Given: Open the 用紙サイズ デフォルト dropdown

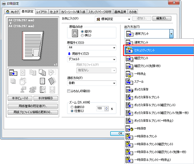Looking at the screenshot, I should [x=92, y=59].
